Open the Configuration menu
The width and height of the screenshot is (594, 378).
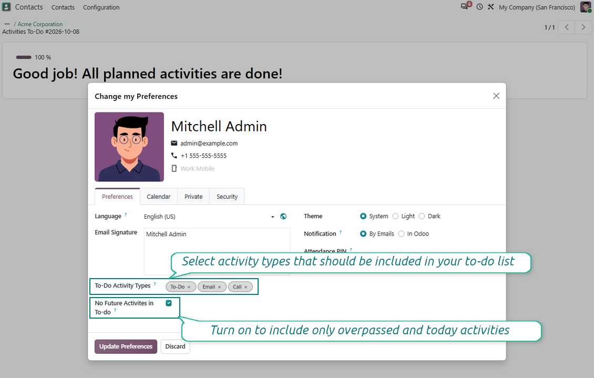click(101, 7)
